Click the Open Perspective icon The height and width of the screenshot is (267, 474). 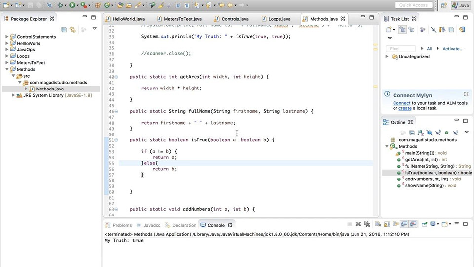click(444, 5)
